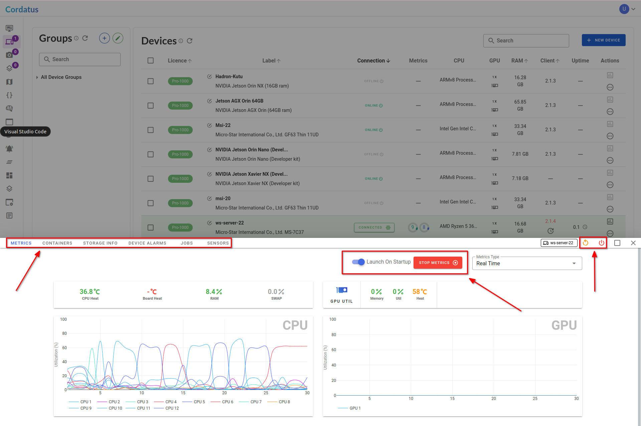Toggle GPU 1 legend in chart
The image size is (641, 426).
pos(349,408)
